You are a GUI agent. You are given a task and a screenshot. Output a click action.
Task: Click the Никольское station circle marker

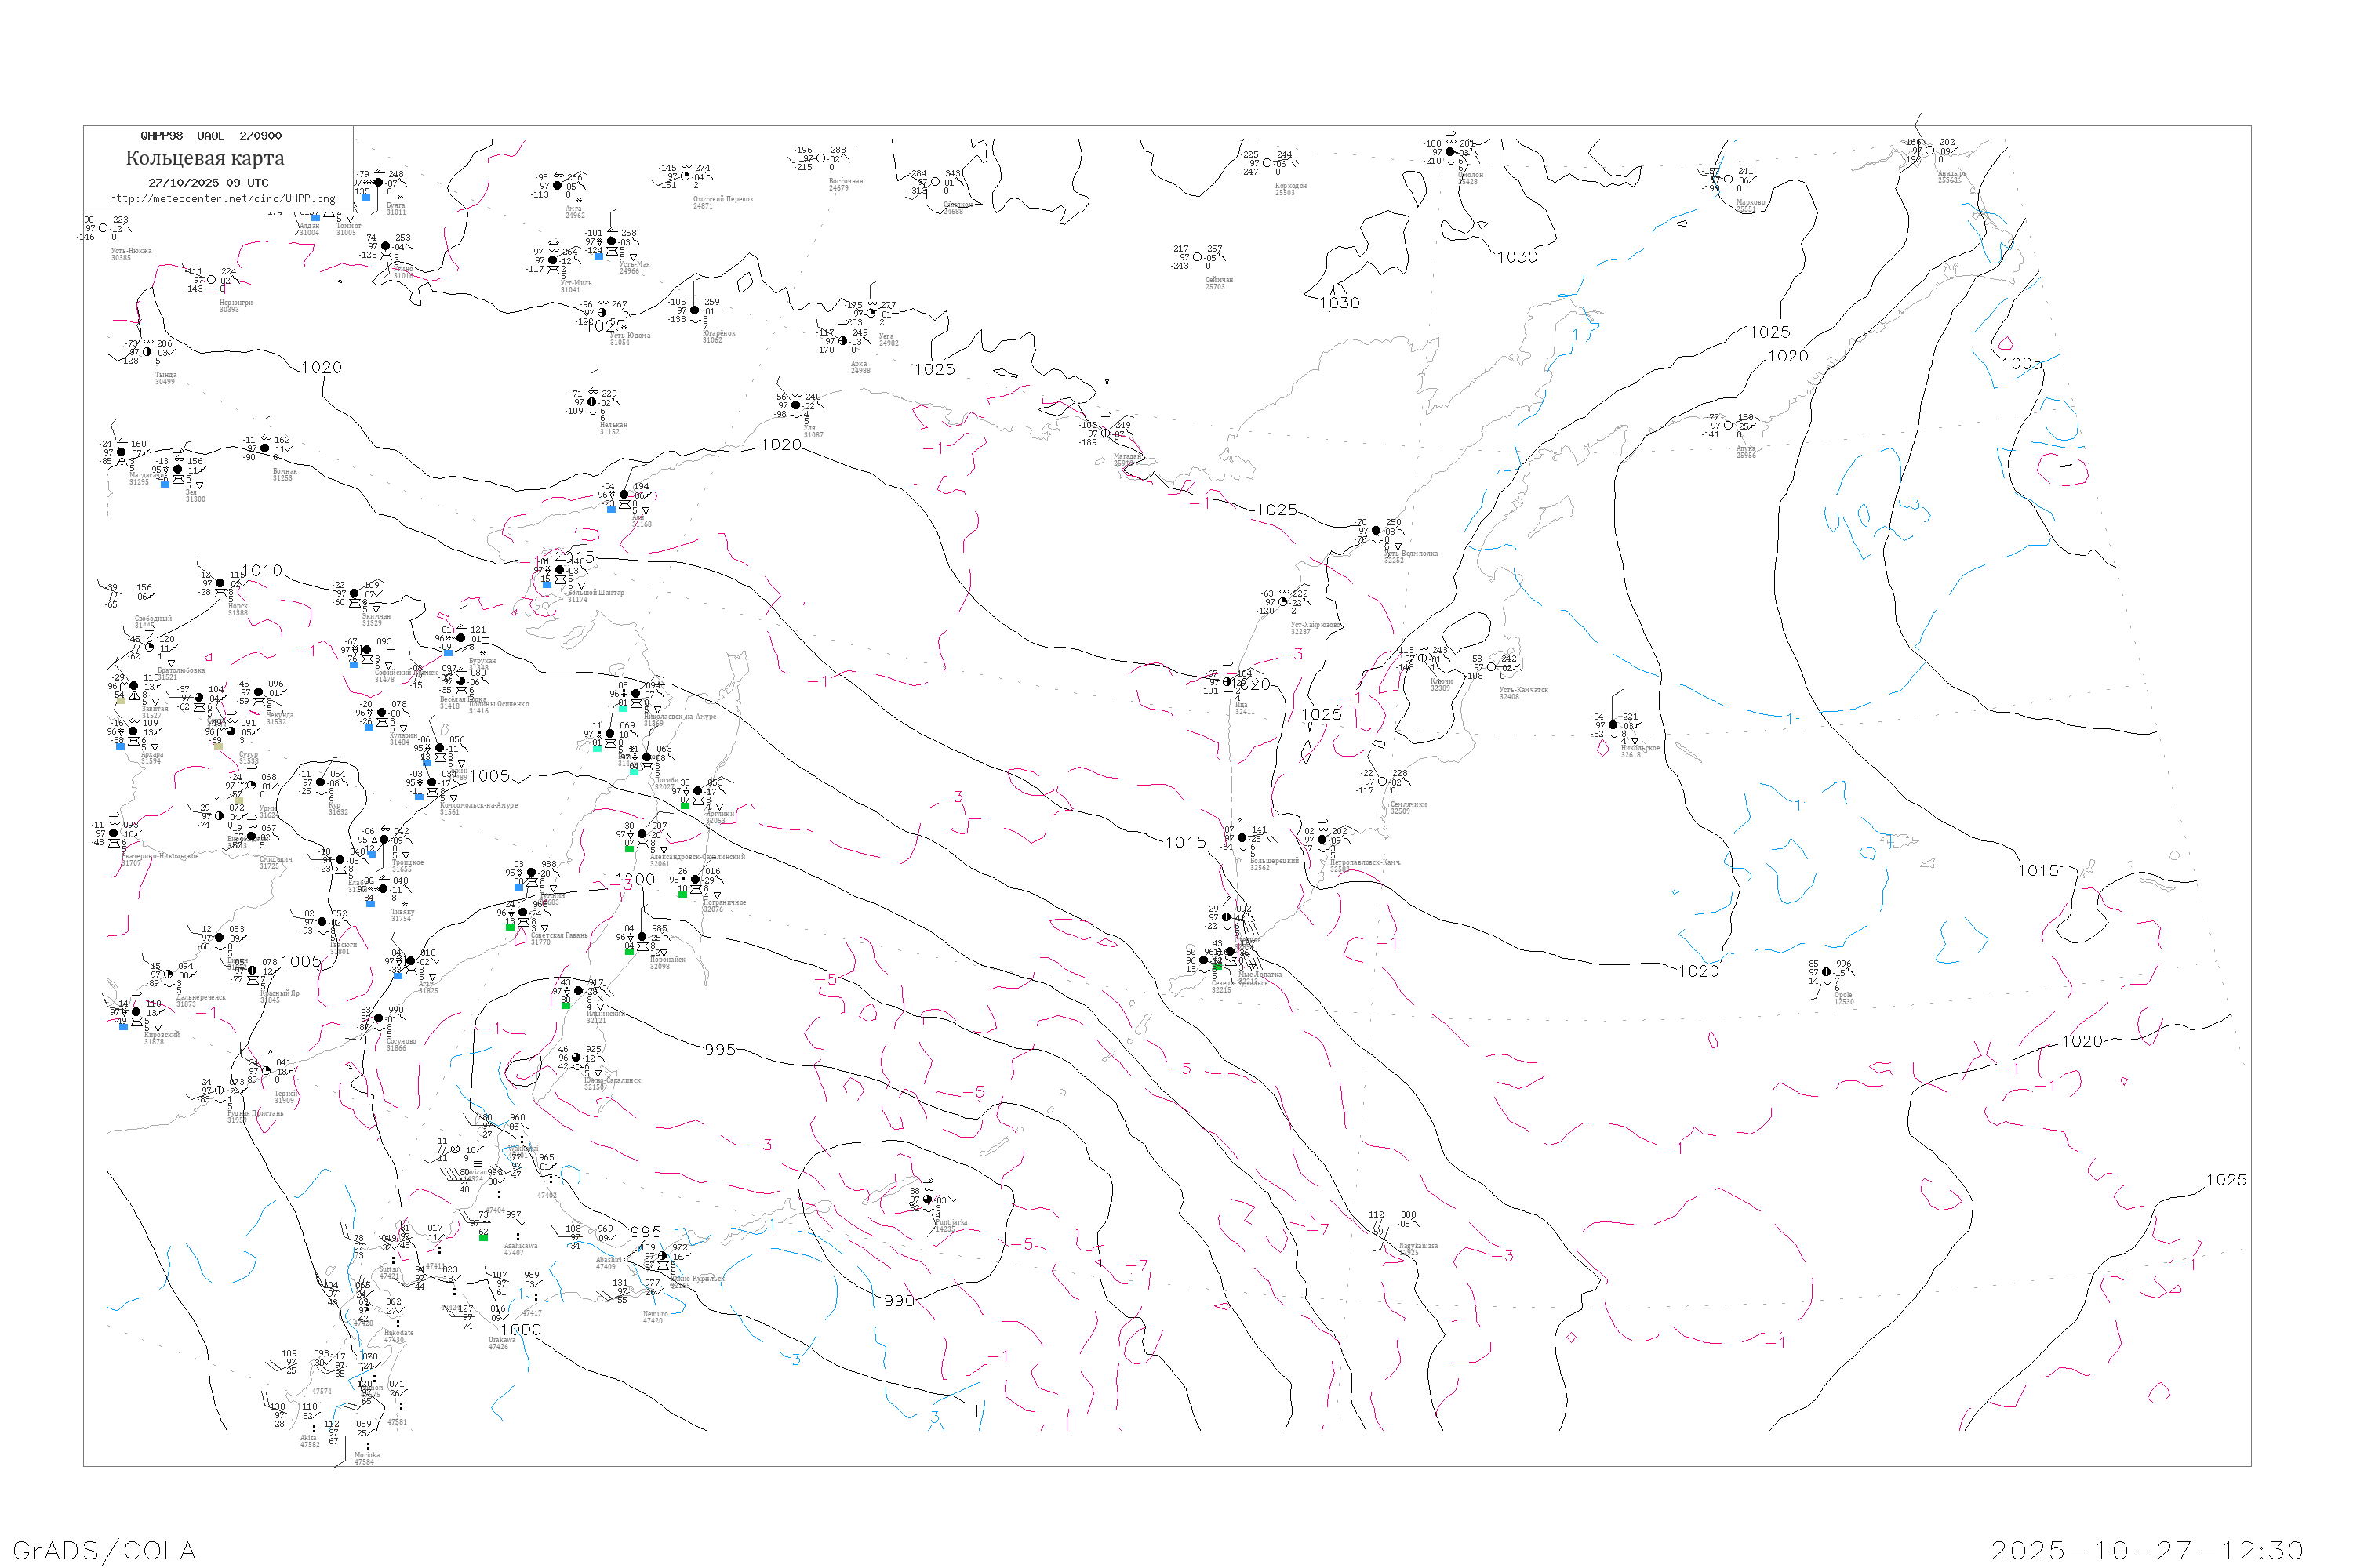coord(1612,725)
